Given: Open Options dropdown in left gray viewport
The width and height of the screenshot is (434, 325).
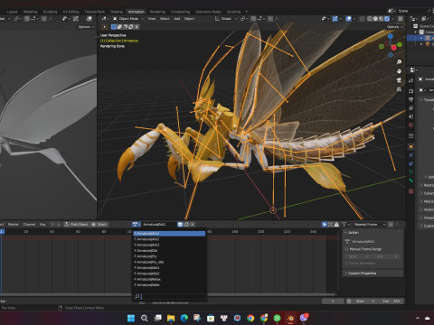Looking at the screenshot, I should tap(86, 27).
